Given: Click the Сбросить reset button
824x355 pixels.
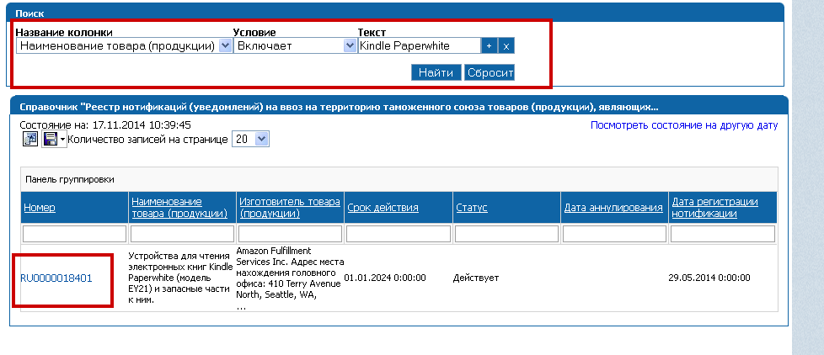Looking at the screenshot, I should pos(490,73).
